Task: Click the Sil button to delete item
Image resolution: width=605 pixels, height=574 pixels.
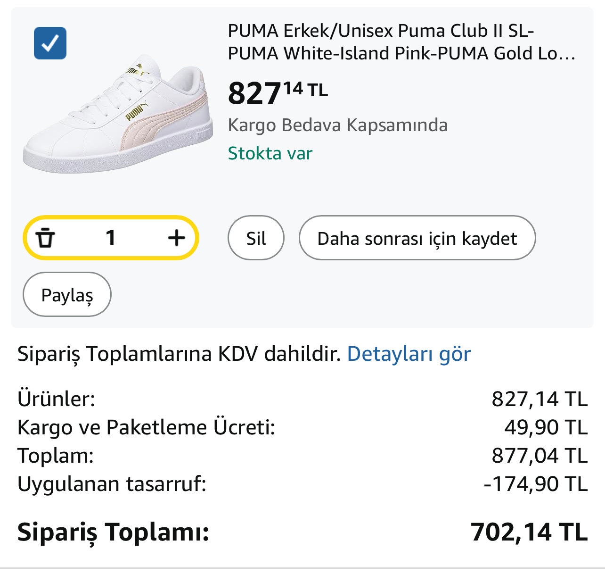Action: click(256, 238)
